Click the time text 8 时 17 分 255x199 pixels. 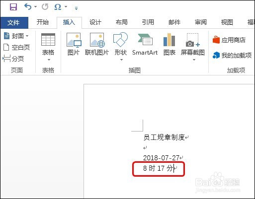click(158, 168)
